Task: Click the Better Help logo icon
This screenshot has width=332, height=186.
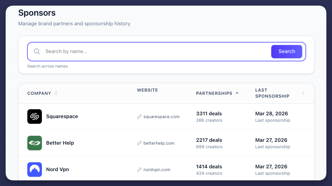Action: [x=35, y=143]
